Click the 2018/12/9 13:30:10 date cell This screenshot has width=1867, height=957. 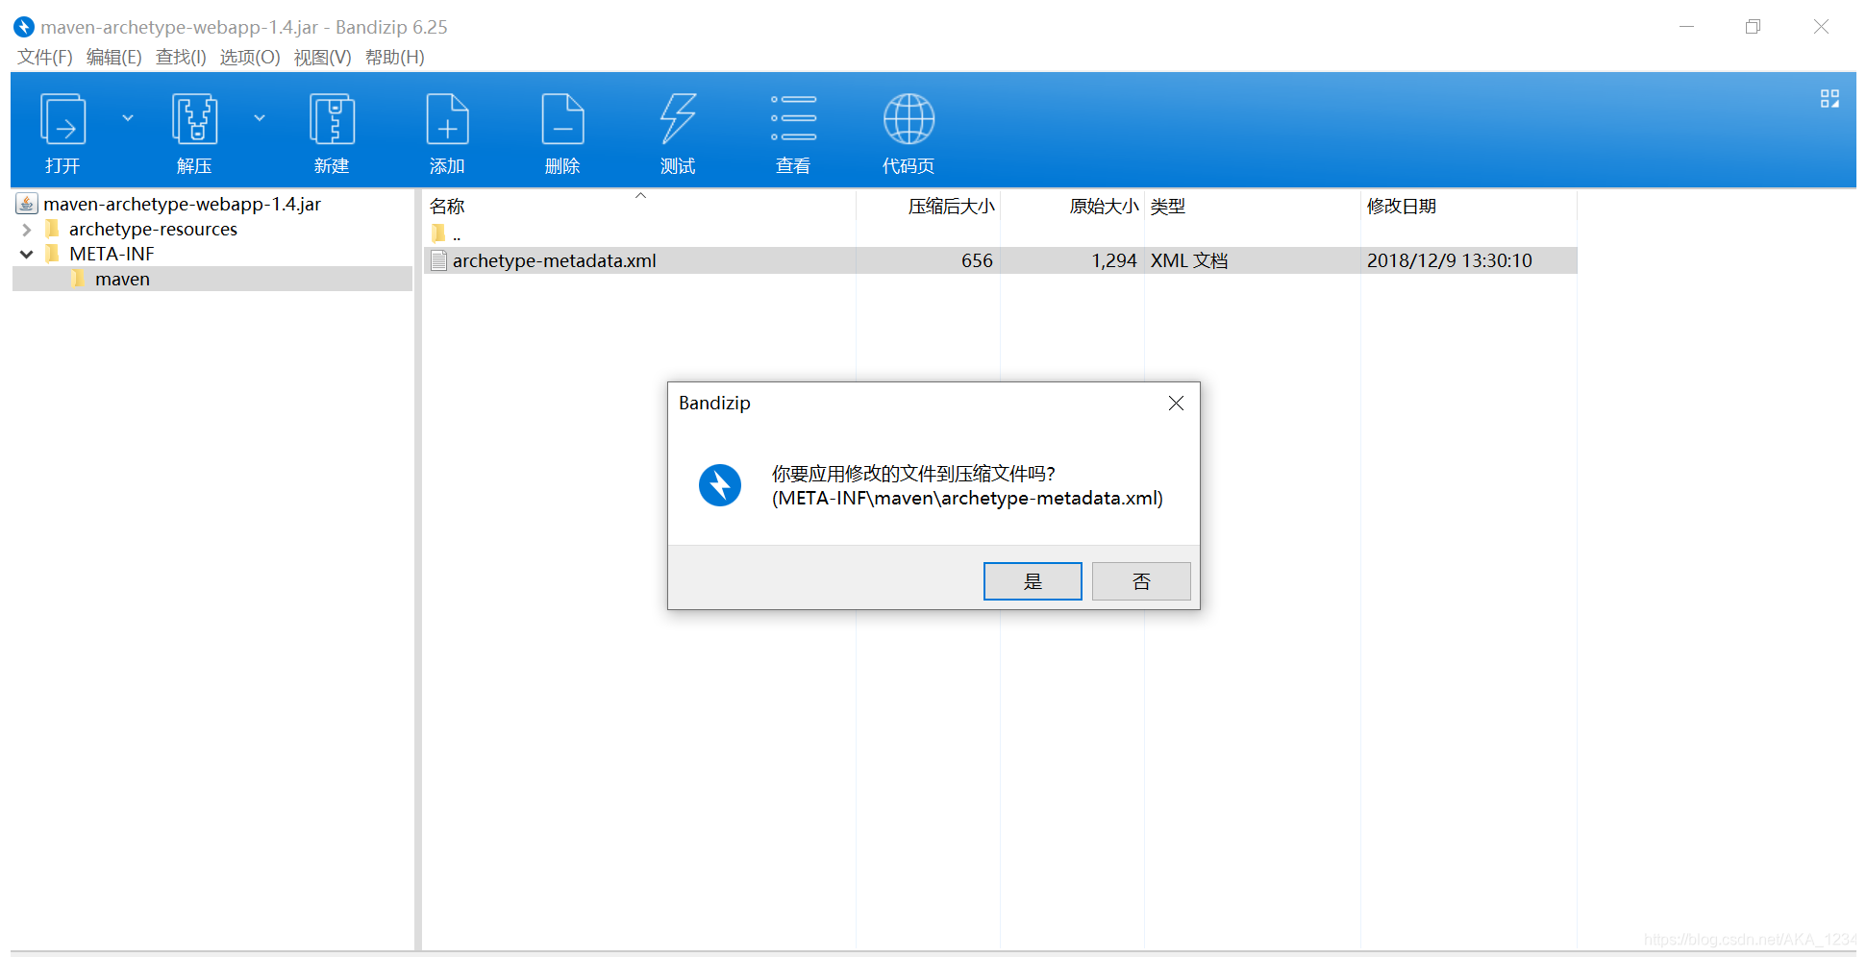pos(1450,260)
